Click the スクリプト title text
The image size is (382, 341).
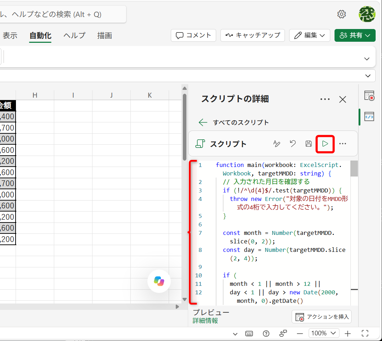[228, 144]
